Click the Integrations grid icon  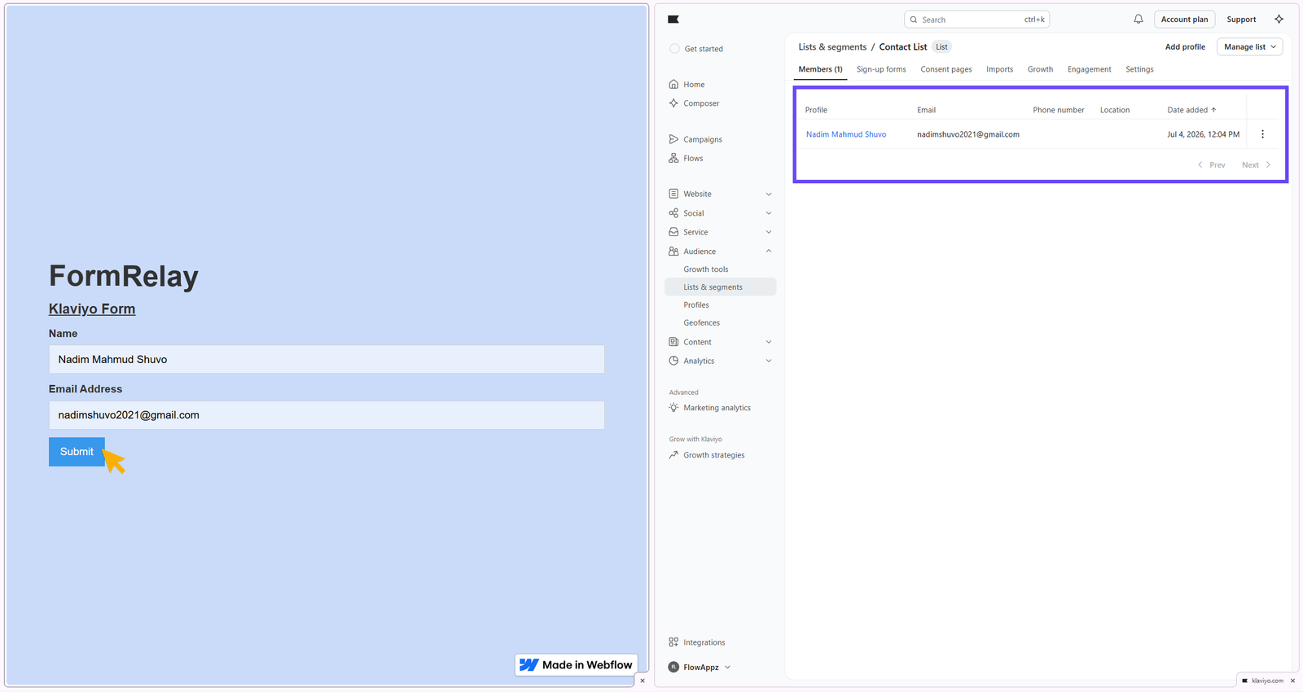tap(673, 642)
